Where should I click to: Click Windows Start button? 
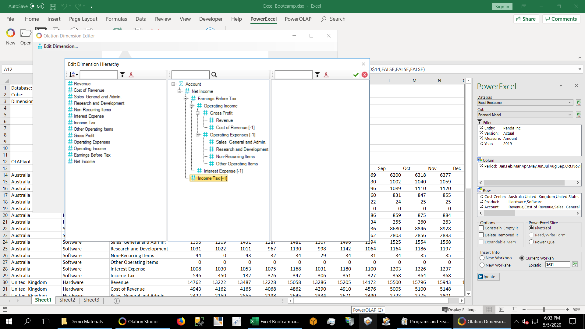click(9, 321)
